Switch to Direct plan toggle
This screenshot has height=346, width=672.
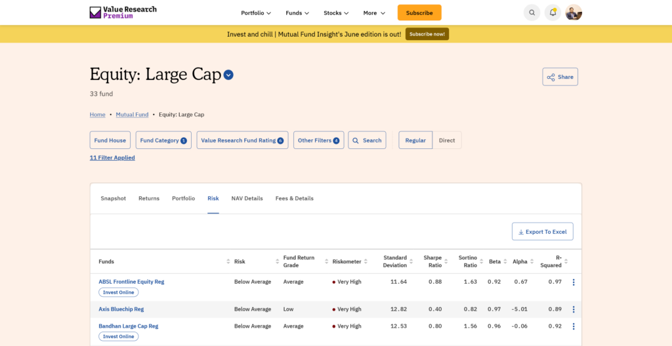click(x=447, y=141)
